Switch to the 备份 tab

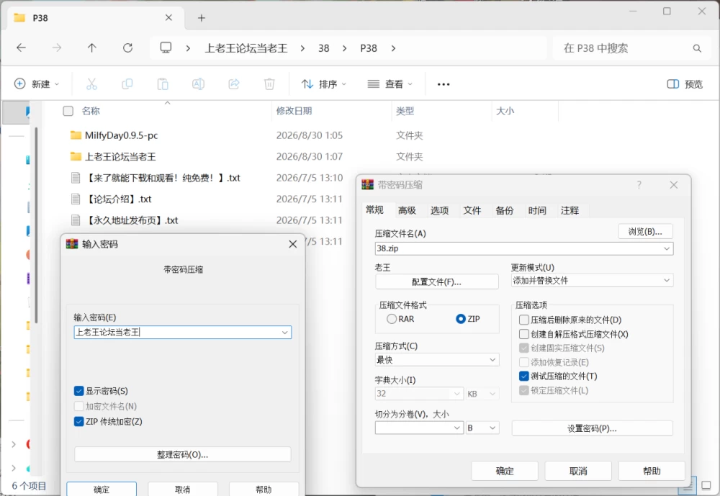(x=505, y=210)
